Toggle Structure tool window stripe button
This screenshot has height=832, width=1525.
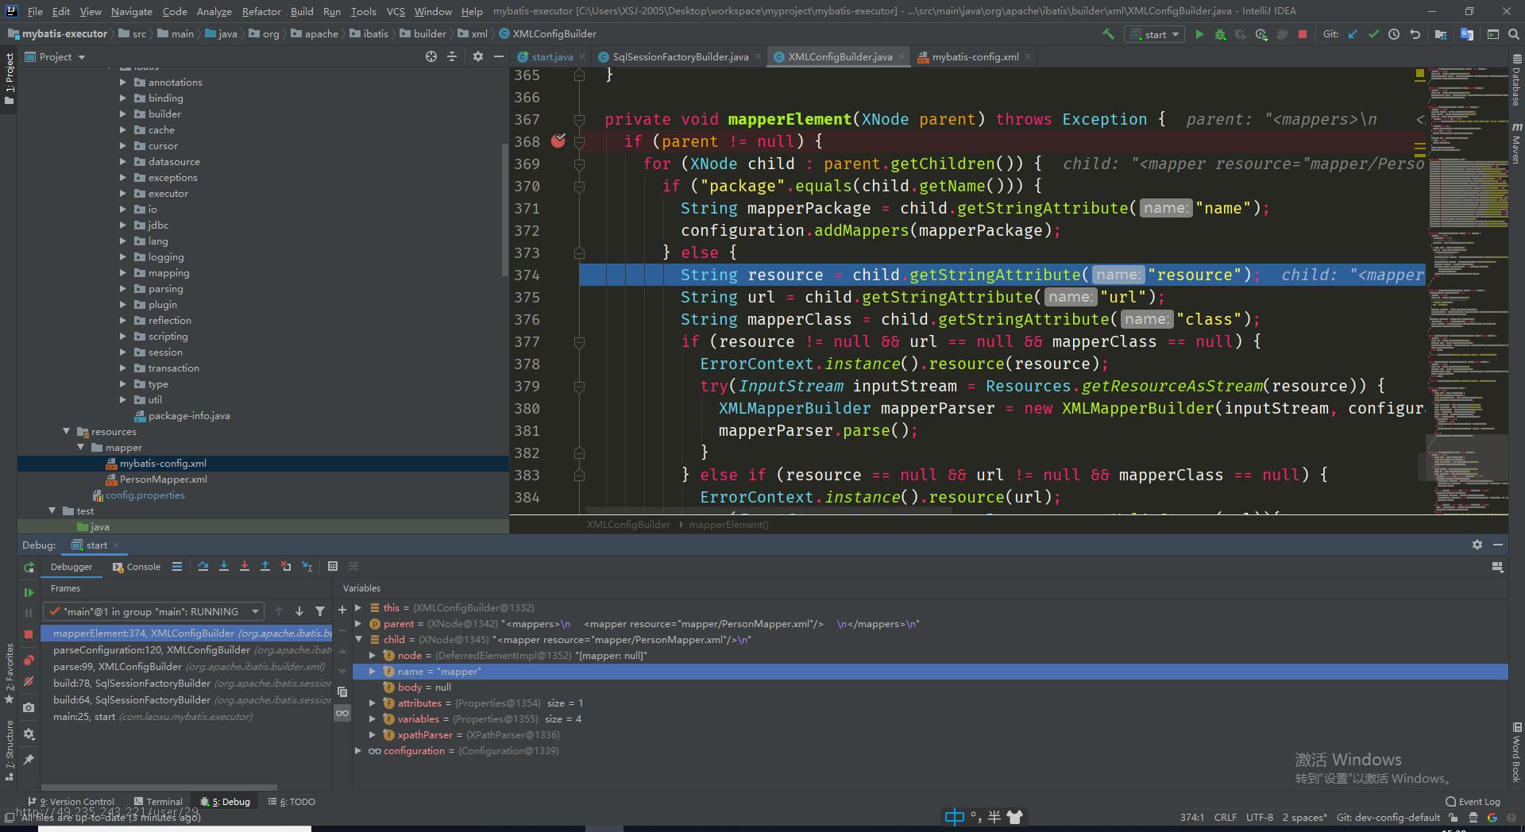(9, 750)
